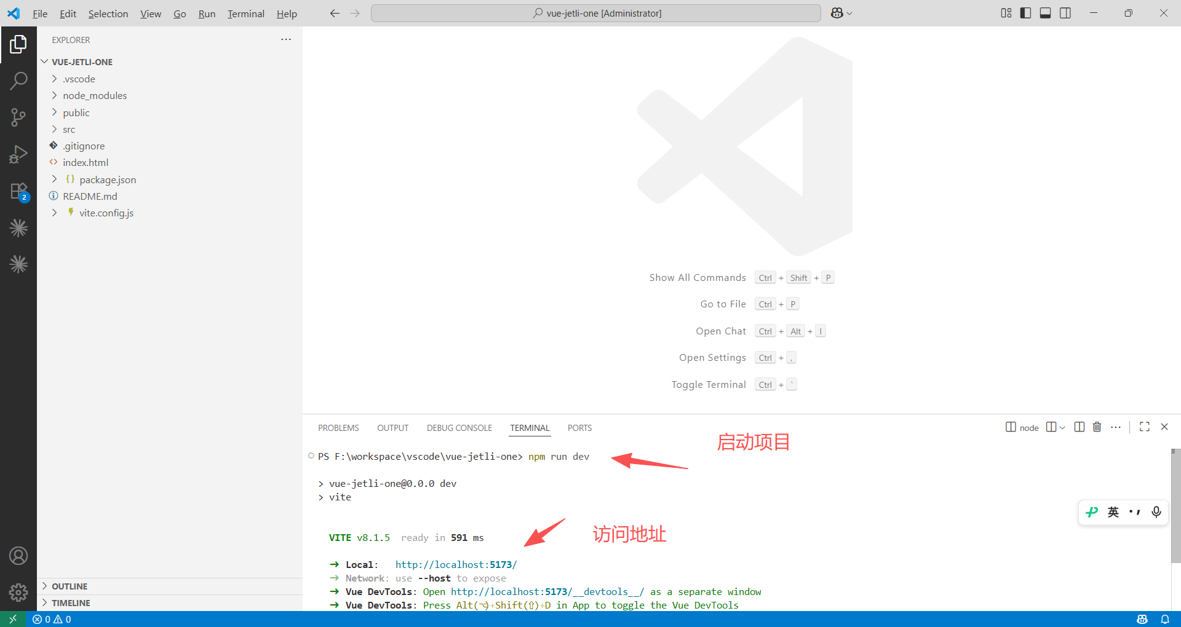The width and height of the screenshot is (1181, 627).
Task: Open the Terminal menu
Action: click(x=246, y=14)
